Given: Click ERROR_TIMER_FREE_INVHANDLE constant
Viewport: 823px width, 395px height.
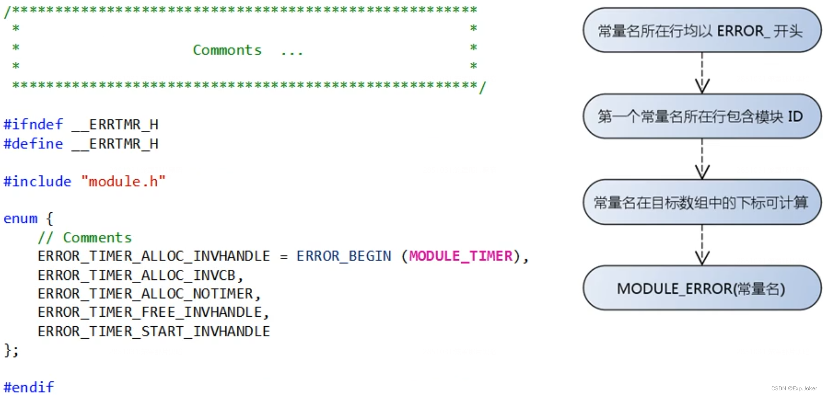Looking at the screenshot, I should (x=153, y=312).
